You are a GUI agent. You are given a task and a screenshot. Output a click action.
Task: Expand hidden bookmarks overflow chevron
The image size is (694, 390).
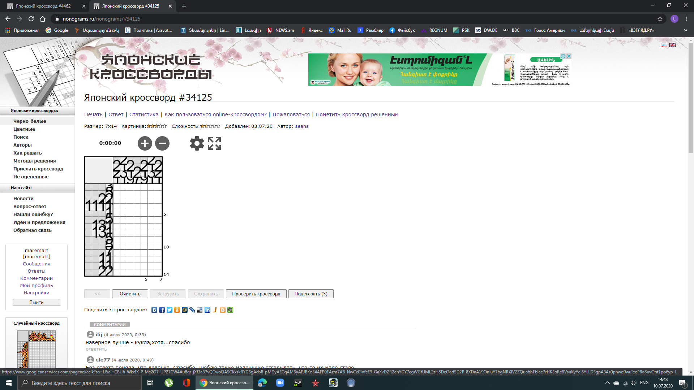(x=685, y=30)
